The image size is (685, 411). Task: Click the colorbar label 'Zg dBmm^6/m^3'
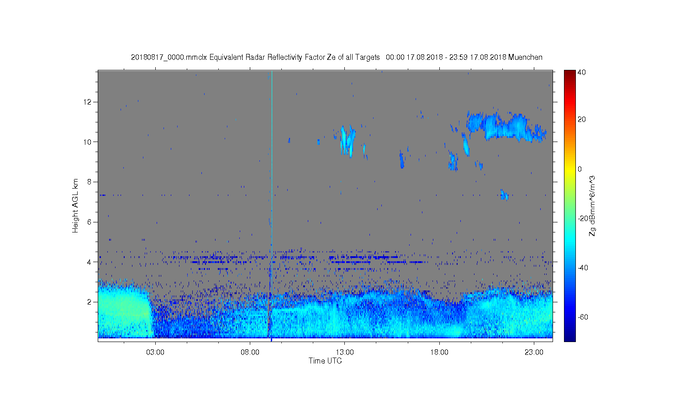pos(592,205)
